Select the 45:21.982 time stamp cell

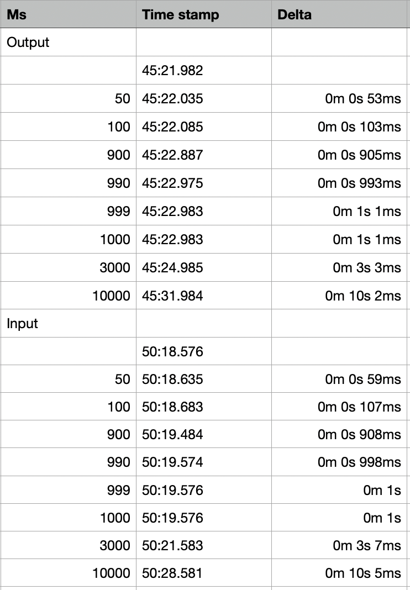pos(204,70)
